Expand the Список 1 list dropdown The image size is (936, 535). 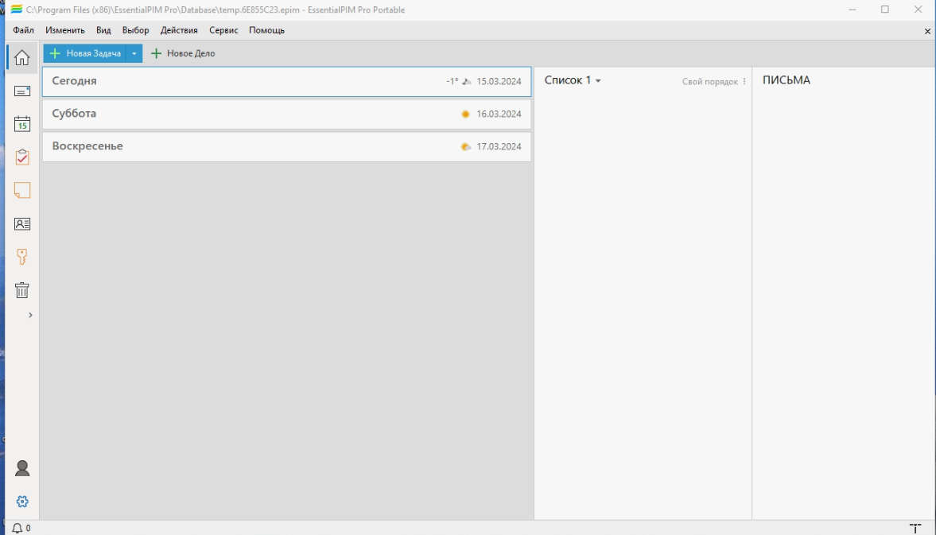tap(597, 81)
